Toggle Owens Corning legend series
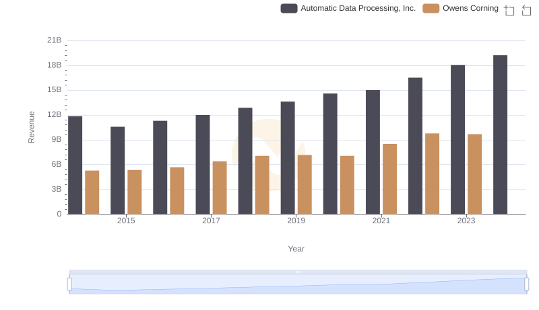Viewport: 539px width, 310px height. 460,8
